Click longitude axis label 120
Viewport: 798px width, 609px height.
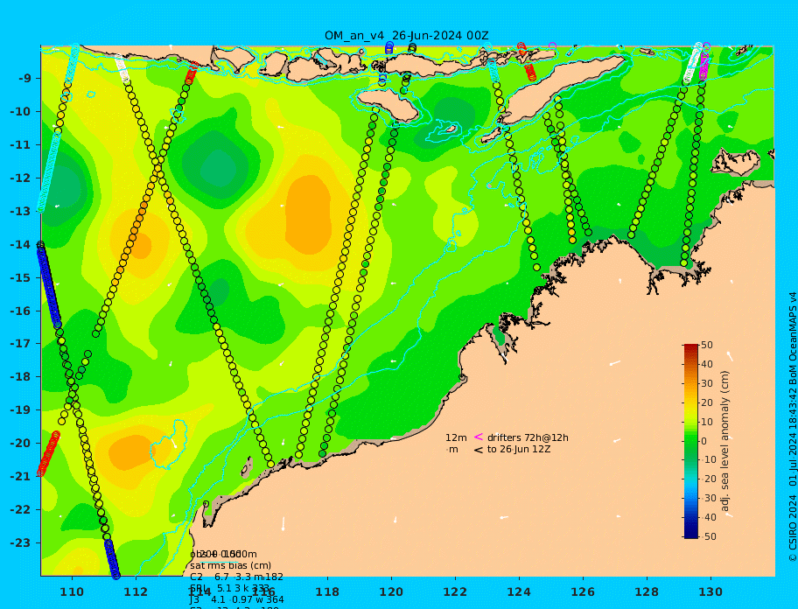click(391, 591)
